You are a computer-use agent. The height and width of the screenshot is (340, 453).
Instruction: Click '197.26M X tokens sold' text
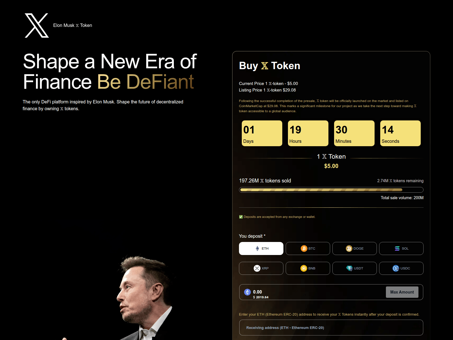[x=265, y=181]
